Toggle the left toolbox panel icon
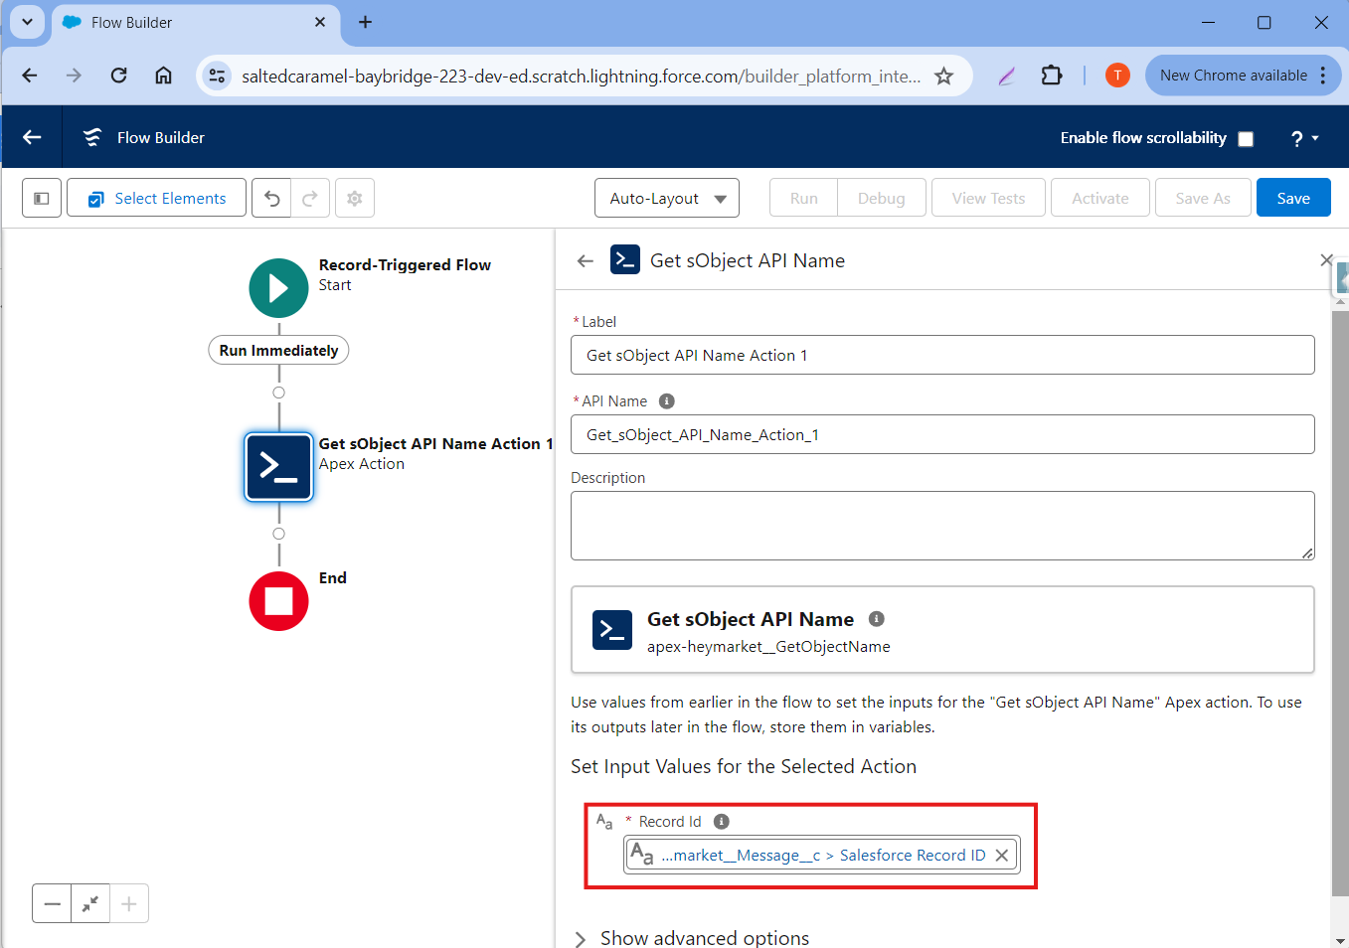 point(42,199)
